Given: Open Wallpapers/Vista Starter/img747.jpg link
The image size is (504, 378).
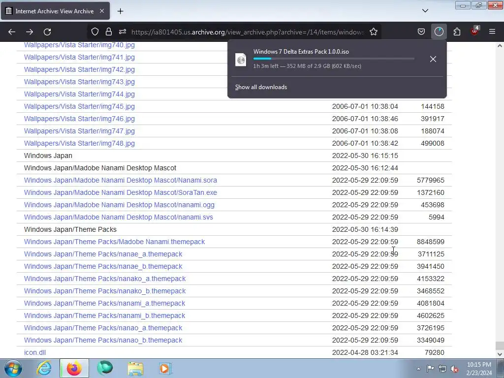Looking at the screenshot, I should [79, 131].
